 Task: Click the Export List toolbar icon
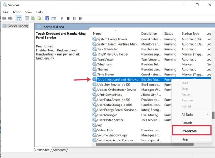pos(39,18)
